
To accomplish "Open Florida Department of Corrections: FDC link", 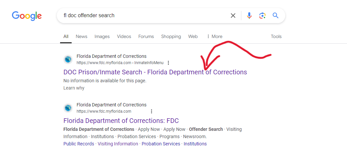I will tap(121, 121).
